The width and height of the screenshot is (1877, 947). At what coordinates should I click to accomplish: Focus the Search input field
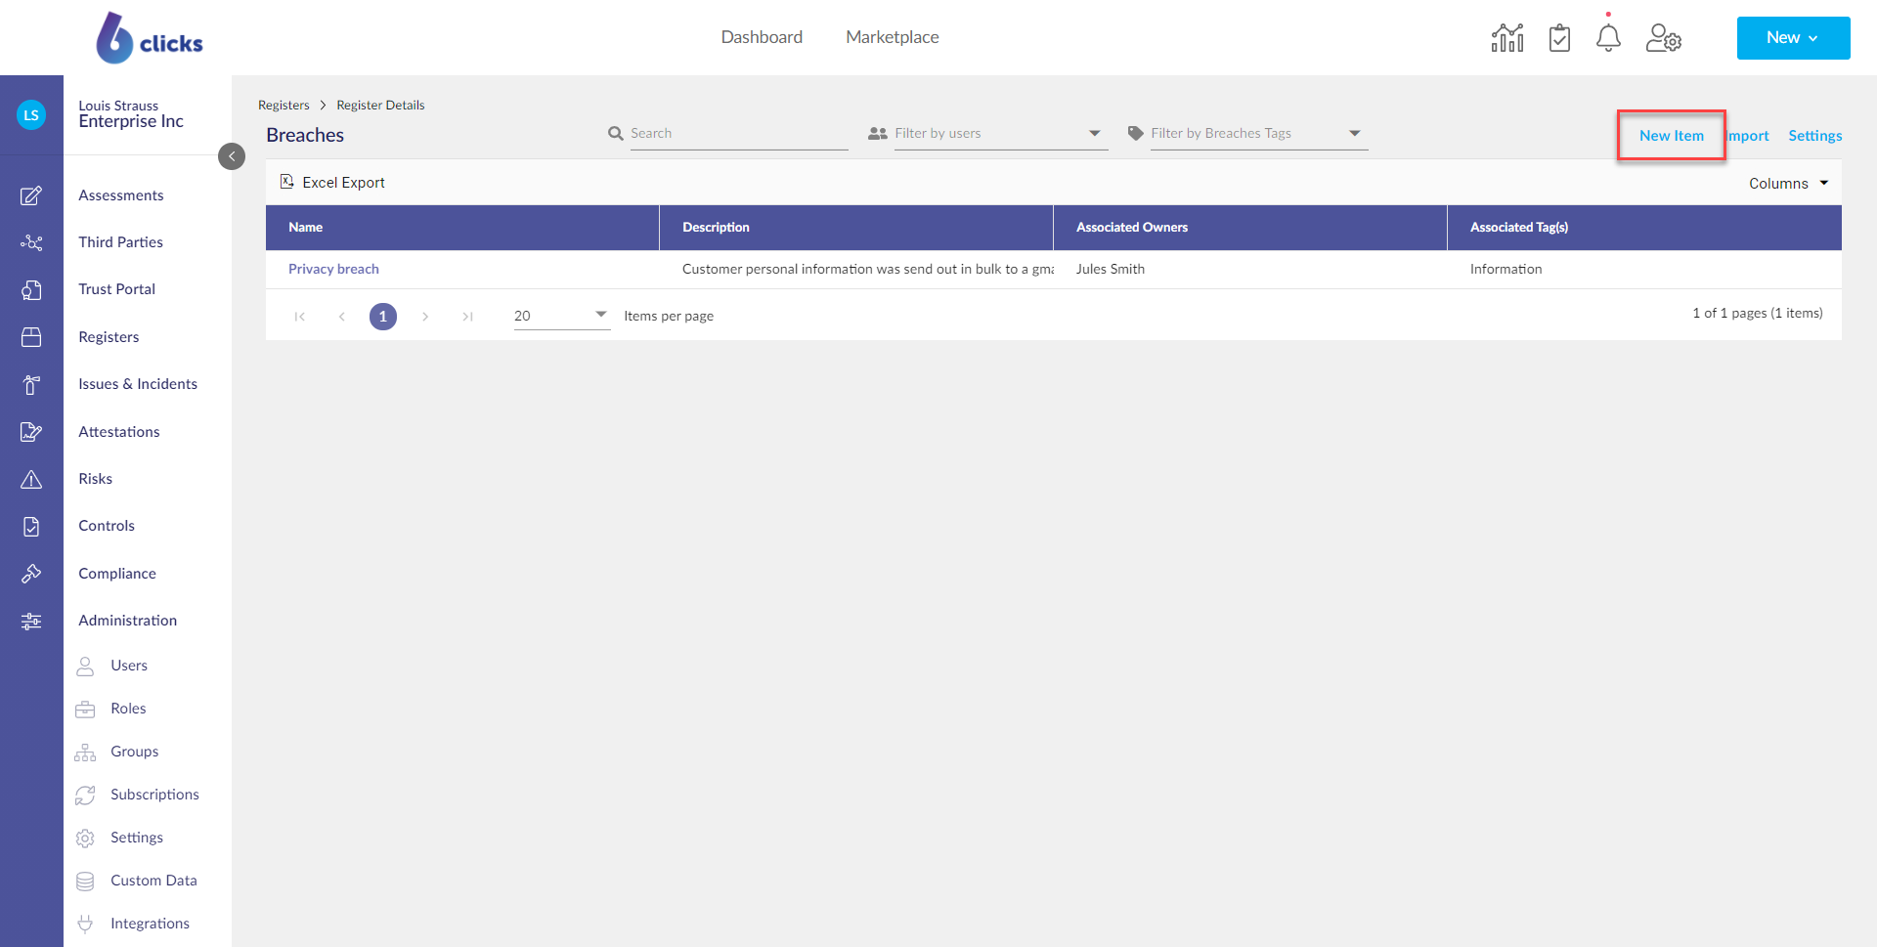point(738,133)
